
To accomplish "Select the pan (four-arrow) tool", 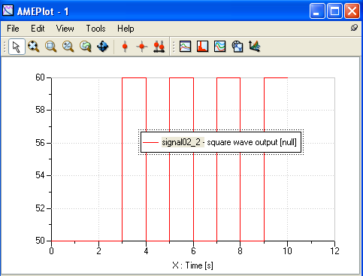I will pyautogui.click(x=102, y=47).
